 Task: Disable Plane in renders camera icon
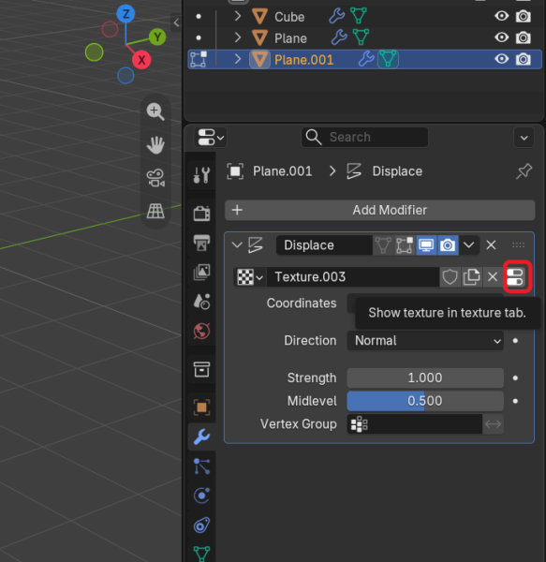[524, 37]
